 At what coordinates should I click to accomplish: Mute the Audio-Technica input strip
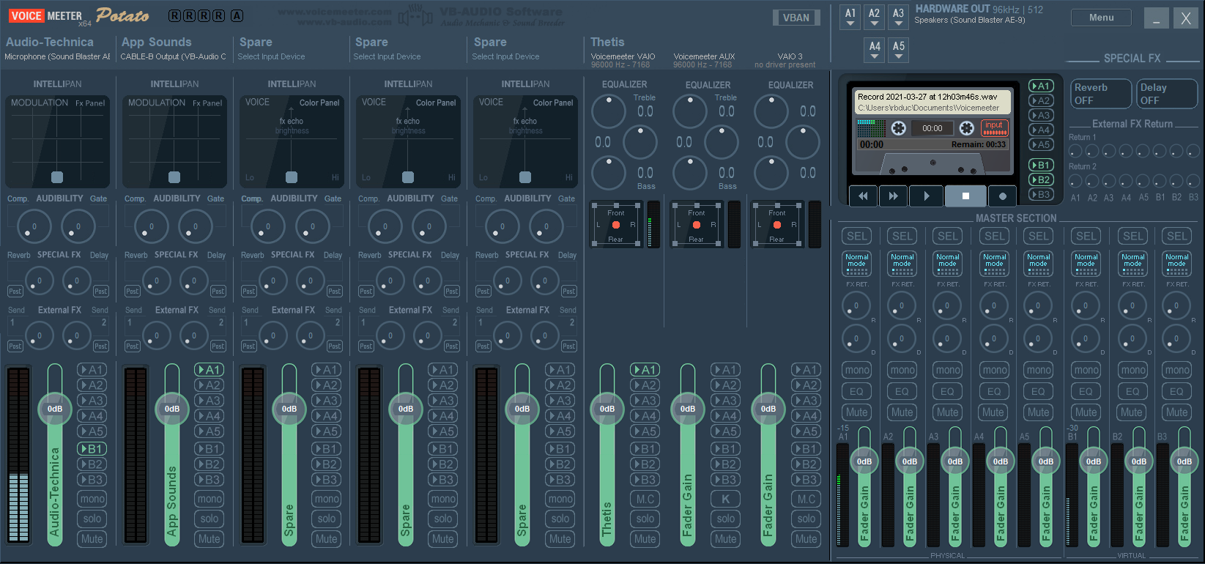tap(92, 539)
